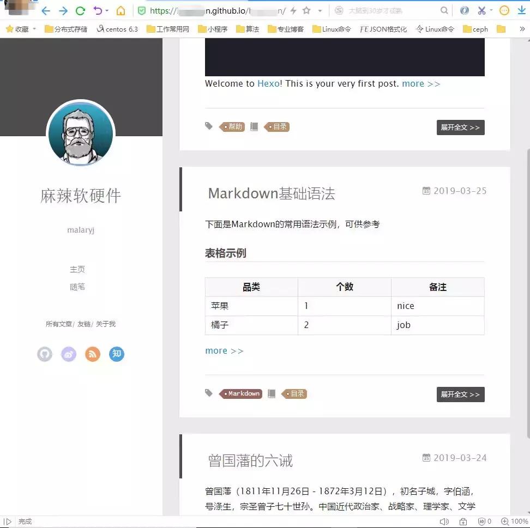Open the address bar autocomplete dropdown arrow
The height and width of the screenshot is (528, 530).
(320, 10)
